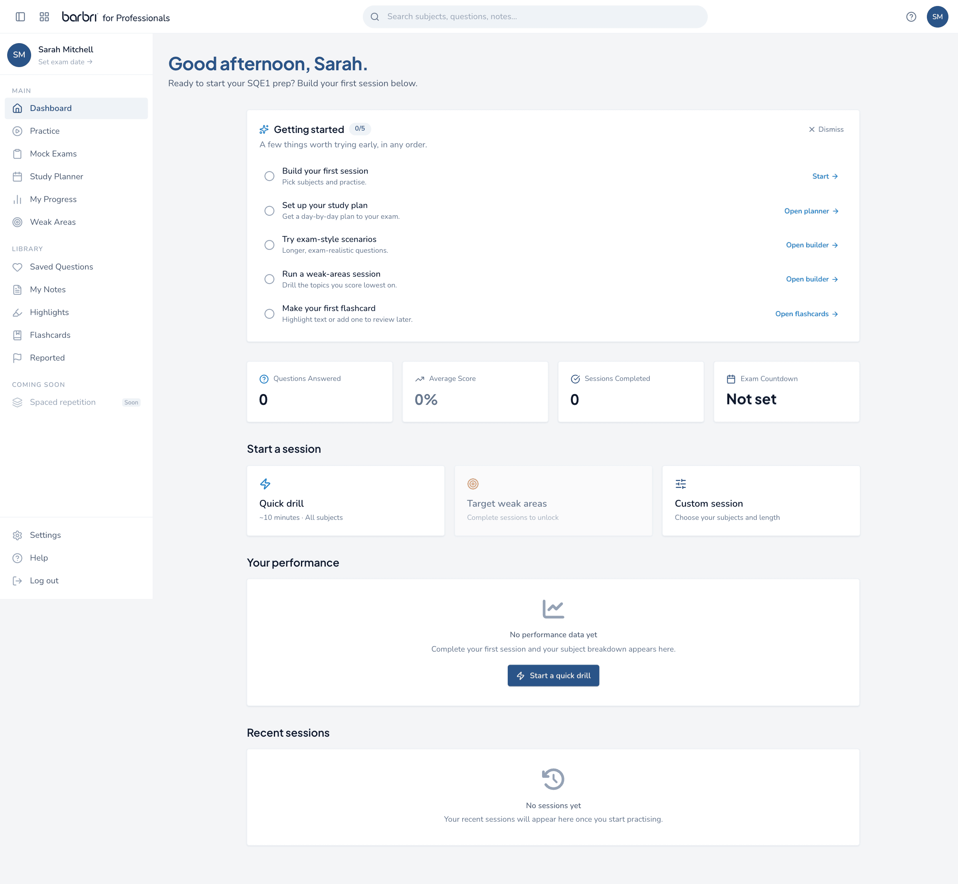The image size is (958, 884).
Task: Open Mock Exams section
Action: [x=76, y=154]
